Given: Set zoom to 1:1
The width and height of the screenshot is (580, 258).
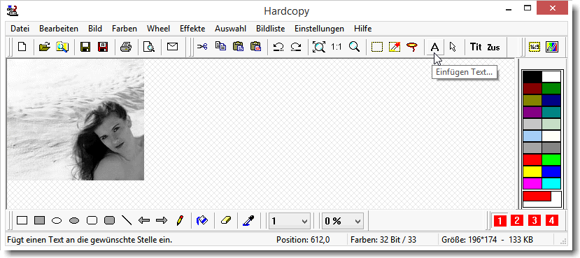Looking at the screenshot, I should [x=337, y=47].
